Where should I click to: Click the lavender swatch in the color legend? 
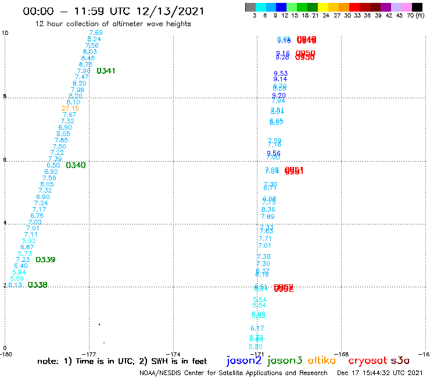396,7
